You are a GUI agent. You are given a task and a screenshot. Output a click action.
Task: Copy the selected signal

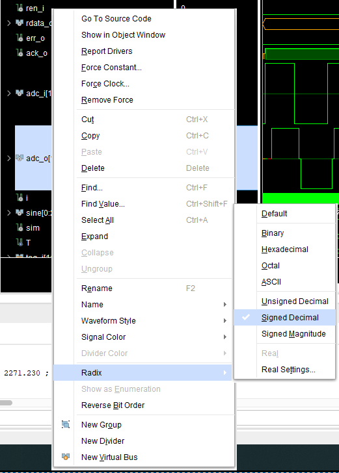click(x=143, y=136)
